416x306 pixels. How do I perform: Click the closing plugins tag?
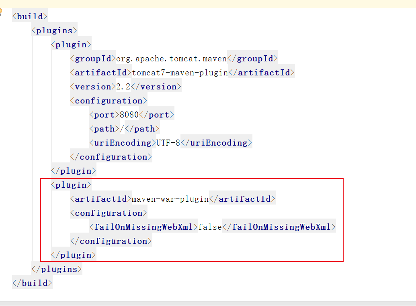pos(57,269)
